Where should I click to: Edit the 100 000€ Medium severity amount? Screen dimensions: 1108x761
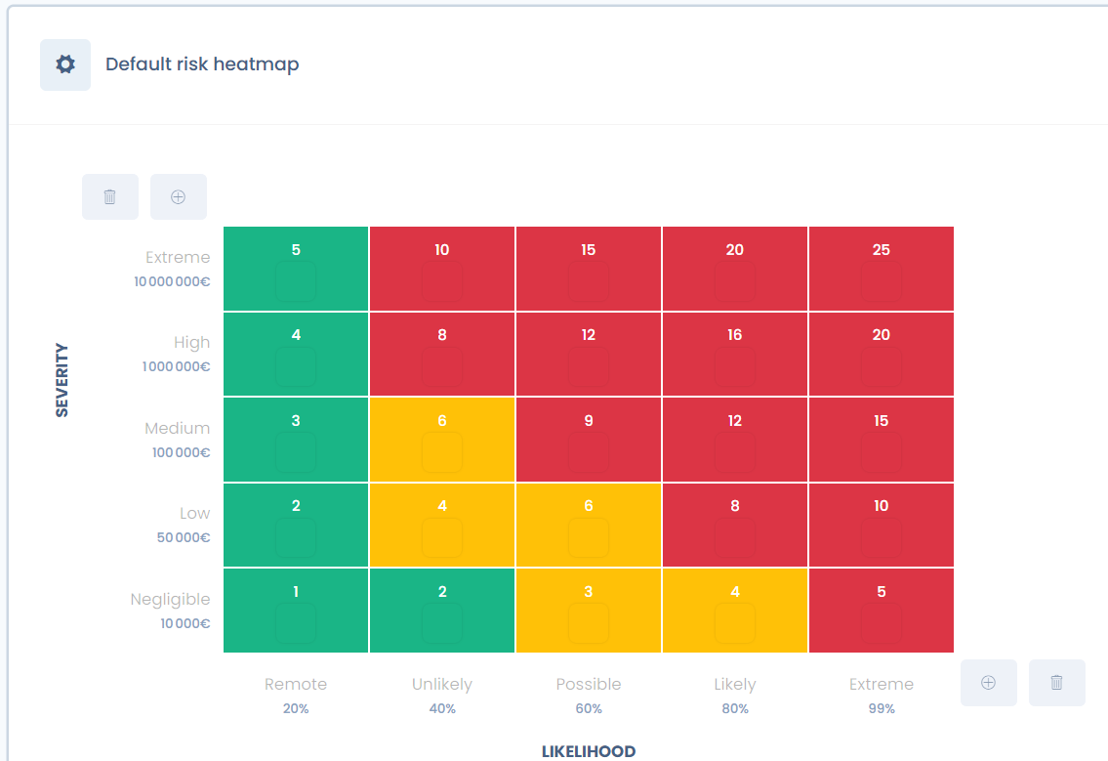pos(181,452)
